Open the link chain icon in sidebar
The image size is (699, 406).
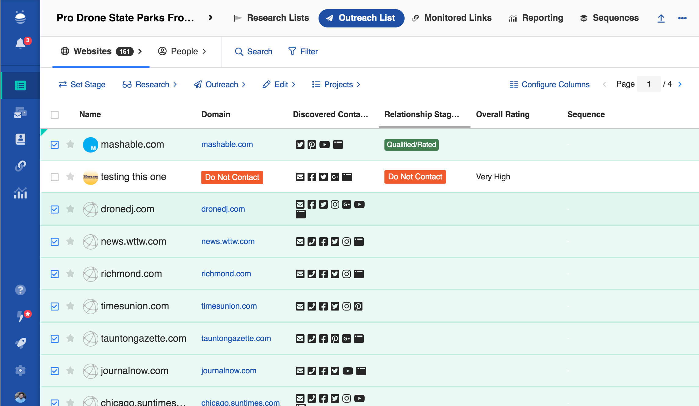pyautogui.click(x=20, y=166)
